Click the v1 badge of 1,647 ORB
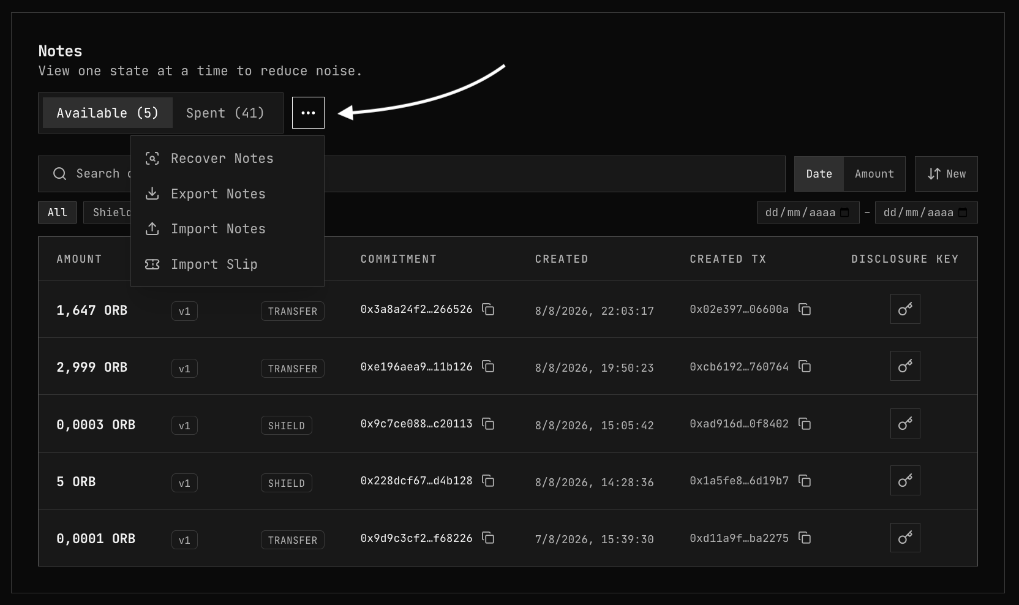This screenshot has width=1019, height=605. [184, 311]
